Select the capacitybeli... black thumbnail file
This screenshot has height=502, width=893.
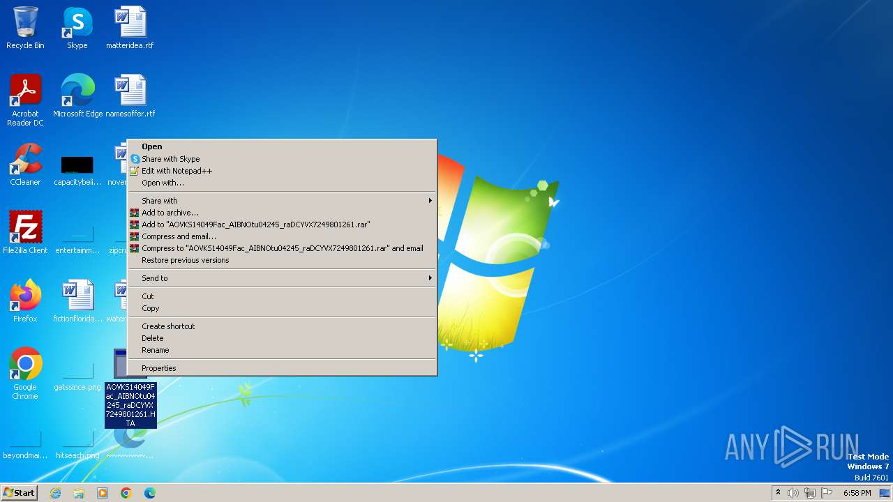[x=77, y=169]
